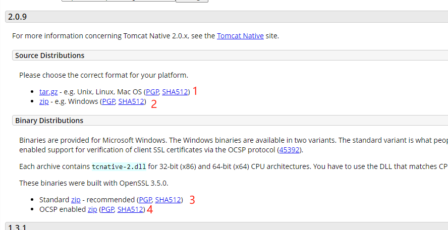
Task: Open PGP signature for Windows source zip
Action: (108, 101)
